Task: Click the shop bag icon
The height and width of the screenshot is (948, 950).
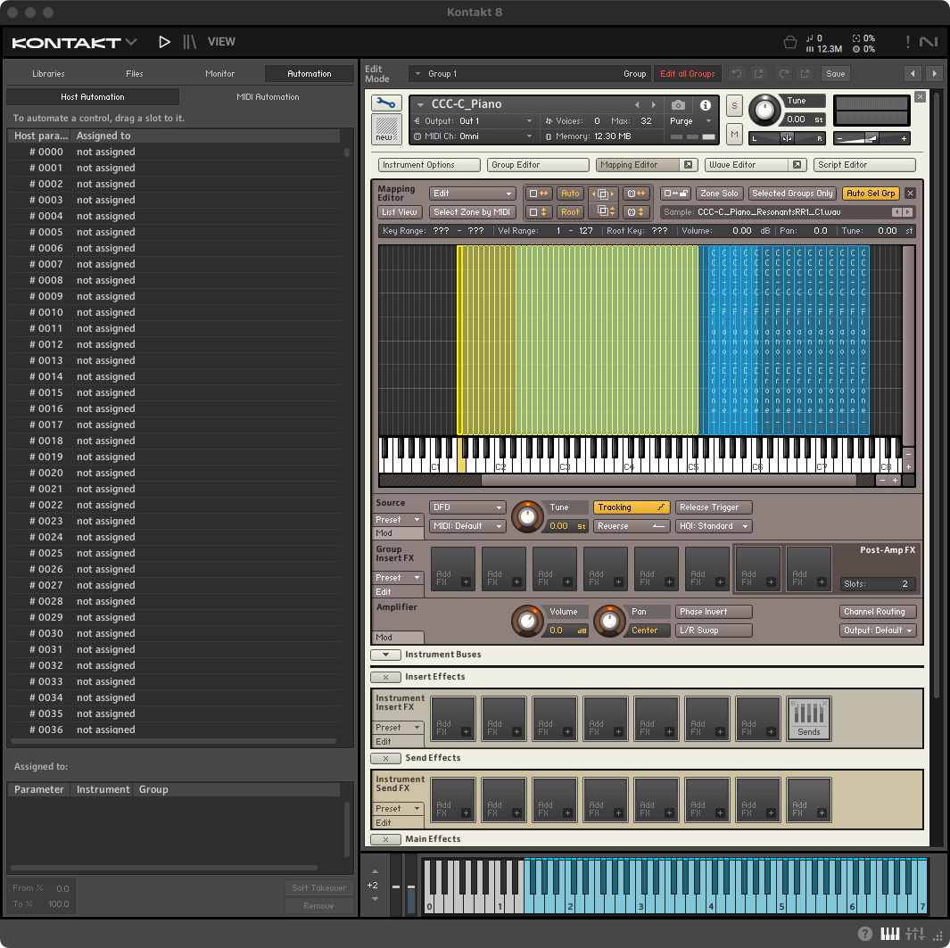Action: click(x=789, y=42)
